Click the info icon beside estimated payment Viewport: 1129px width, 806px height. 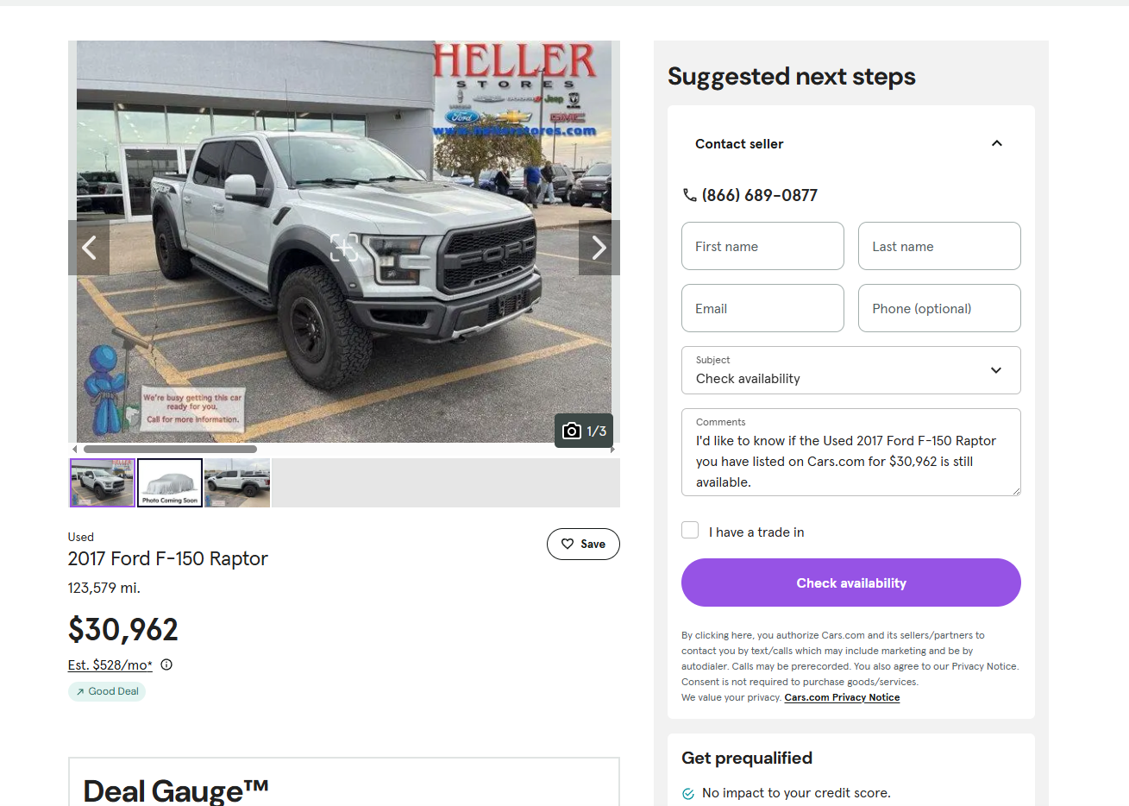[166, 664]
